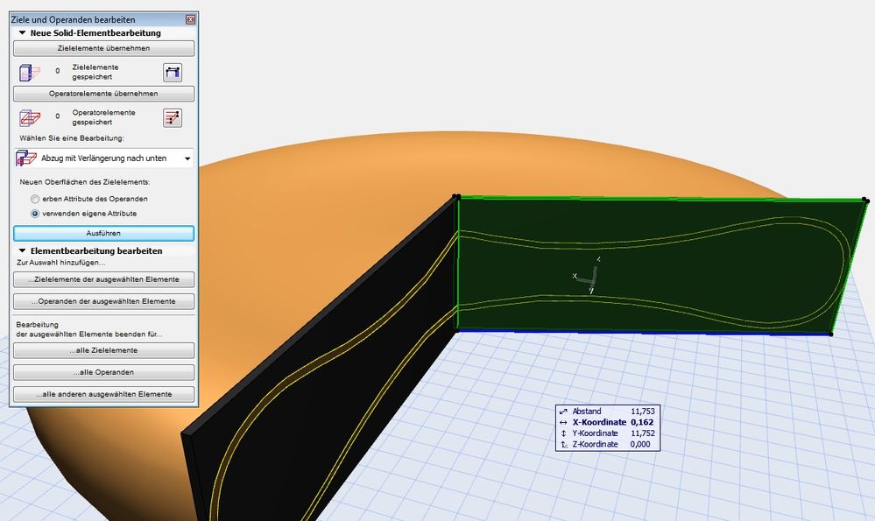875x521 pixels.
Task: Click the operator elements cube icon
Action: (30, 117)
